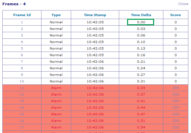View score 255 stats for frame 12

pyautogui.click(x=176, y=94)
